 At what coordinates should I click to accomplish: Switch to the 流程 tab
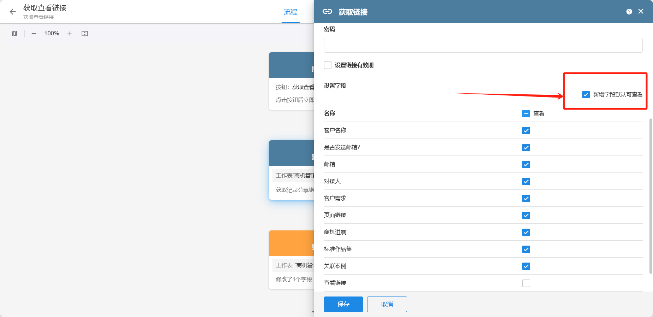(290, 12)
